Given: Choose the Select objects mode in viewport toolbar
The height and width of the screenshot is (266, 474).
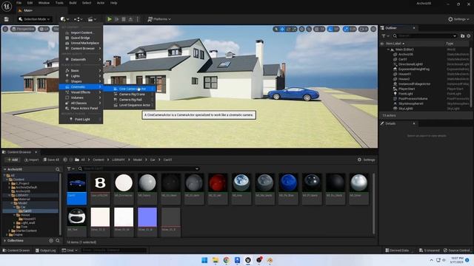Looking at the screenshot, I should (276, 29).
